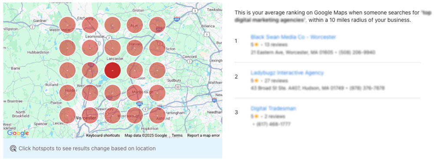The width and height of the screenshot is (434, 163).
Task: Click the hotspot covering Ayer
Action: (135, 25)
